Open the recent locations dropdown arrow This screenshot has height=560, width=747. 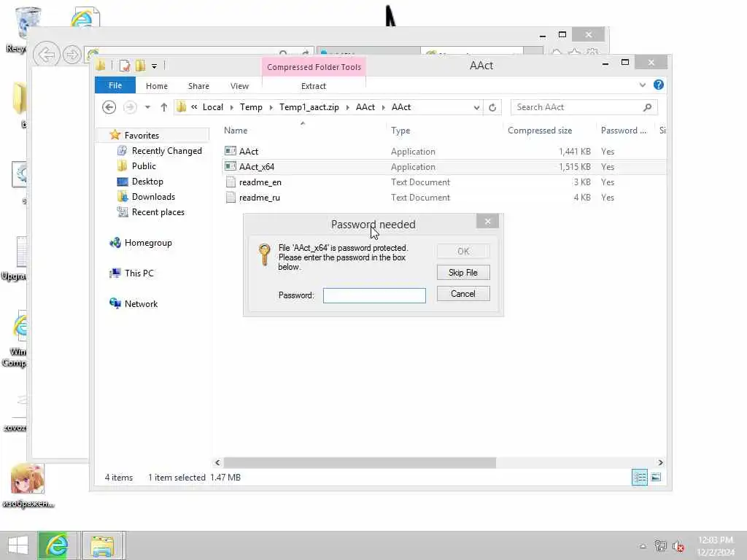pos(147,107)
